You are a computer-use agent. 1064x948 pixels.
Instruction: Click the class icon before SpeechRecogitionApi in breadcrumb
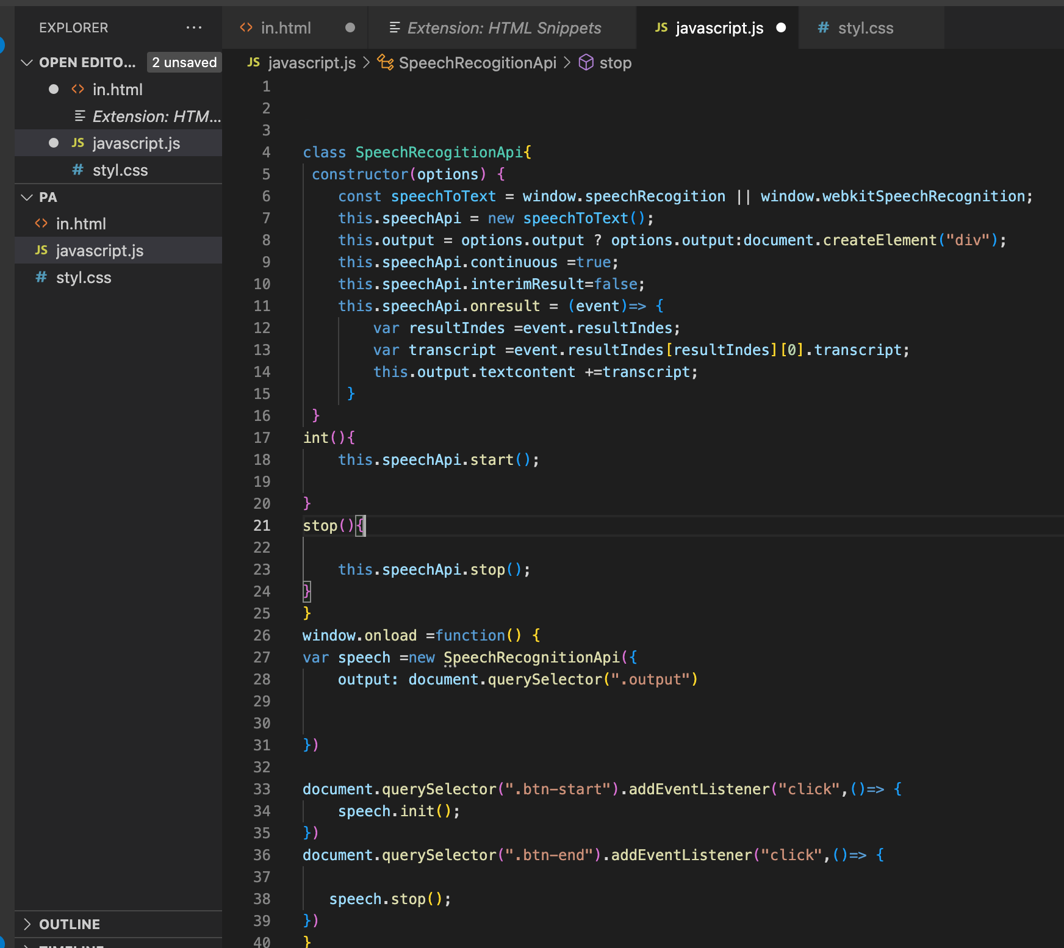tap(386, 62)
